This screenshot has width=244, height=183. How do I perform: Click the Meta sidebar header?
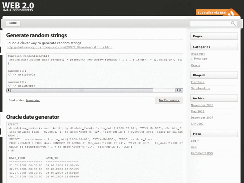click(214, 134)
